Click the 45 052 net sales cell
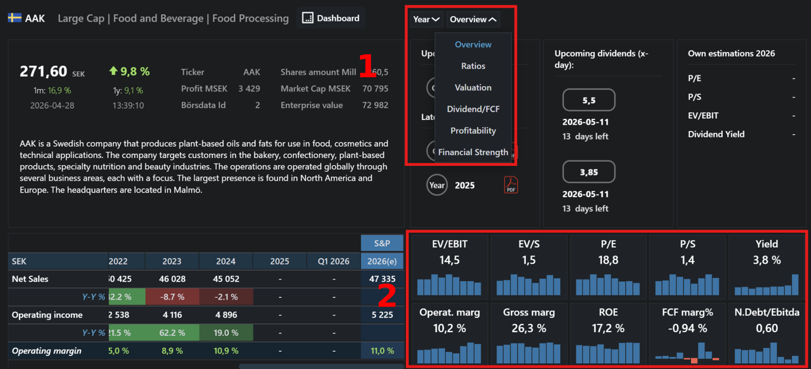This screenshot has height=369, width=811. (226, 279)
